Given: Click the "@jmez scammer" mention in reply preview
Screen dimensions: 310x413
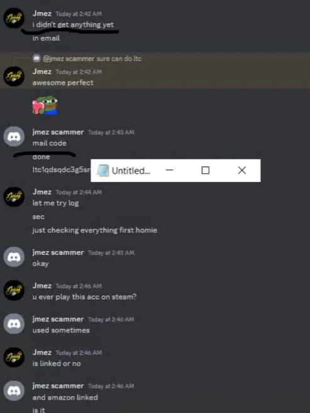Looking at the screenshot, I should pyautogui.click(x=69, y=58).
